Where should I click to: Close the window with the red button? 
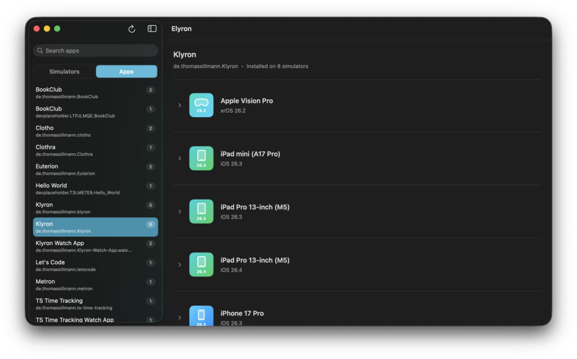pos(37,29)
